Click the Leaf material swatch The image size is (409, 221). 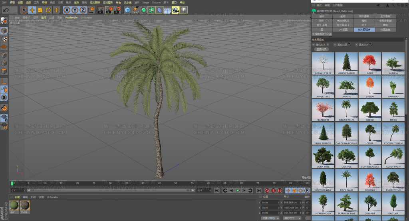pyautogui.click(x=14, y=206)
